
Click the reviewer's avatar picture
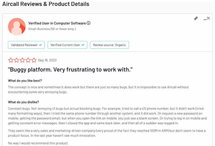coord(17,27)
